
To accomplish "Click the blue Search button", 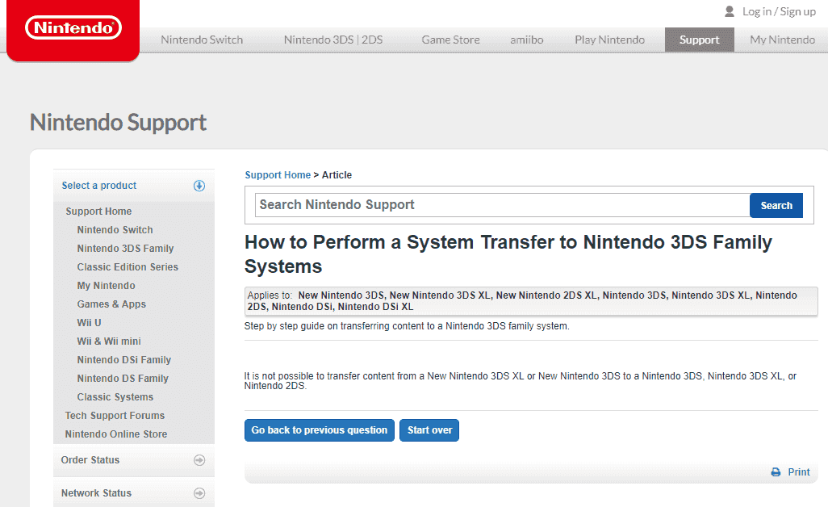I will (x=776, y=205).
